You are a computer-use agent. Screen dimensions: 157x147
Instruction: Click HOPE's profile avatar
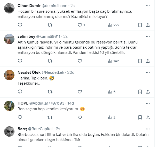coord(9,105)
